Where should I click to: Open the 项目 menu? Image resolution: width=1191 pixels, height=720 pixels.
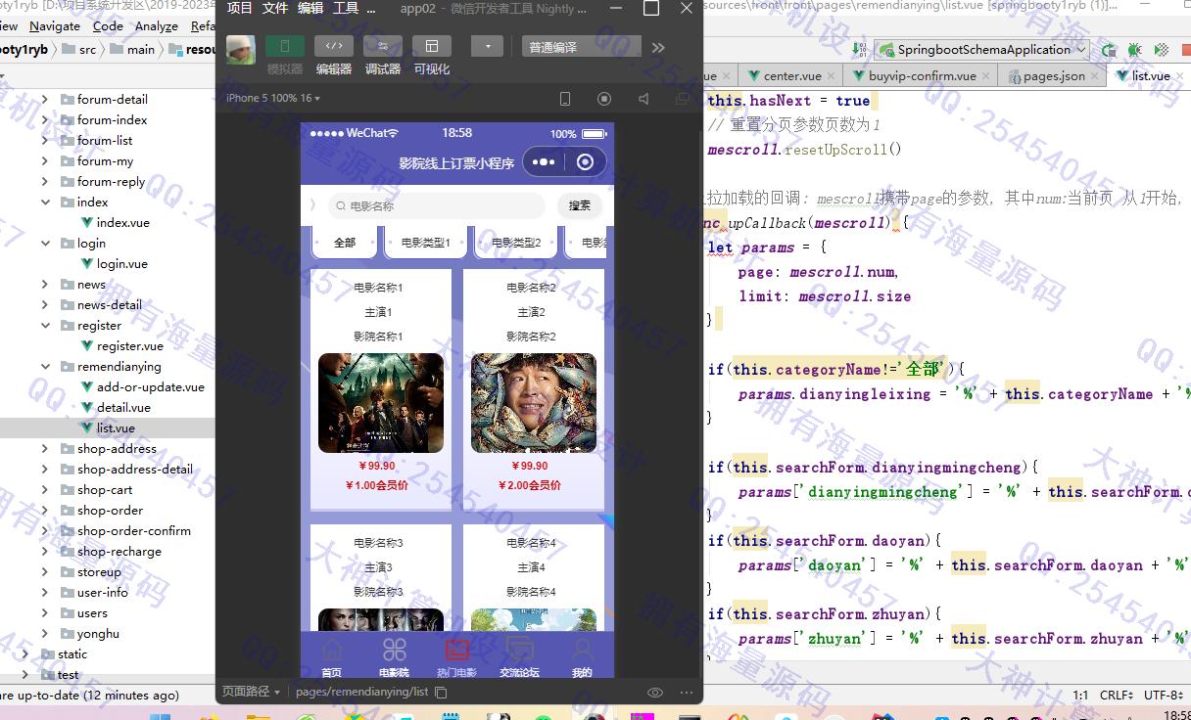240,8
